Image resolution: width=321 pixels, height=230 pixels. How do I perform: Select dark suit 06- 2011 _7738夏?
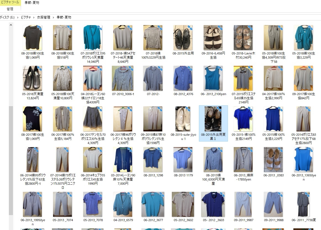303,204
